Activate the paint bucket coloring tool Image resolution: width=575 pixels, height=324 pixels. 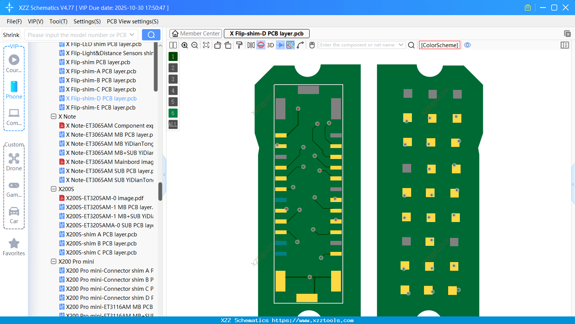pyautogui.click(x=239, y=45)
